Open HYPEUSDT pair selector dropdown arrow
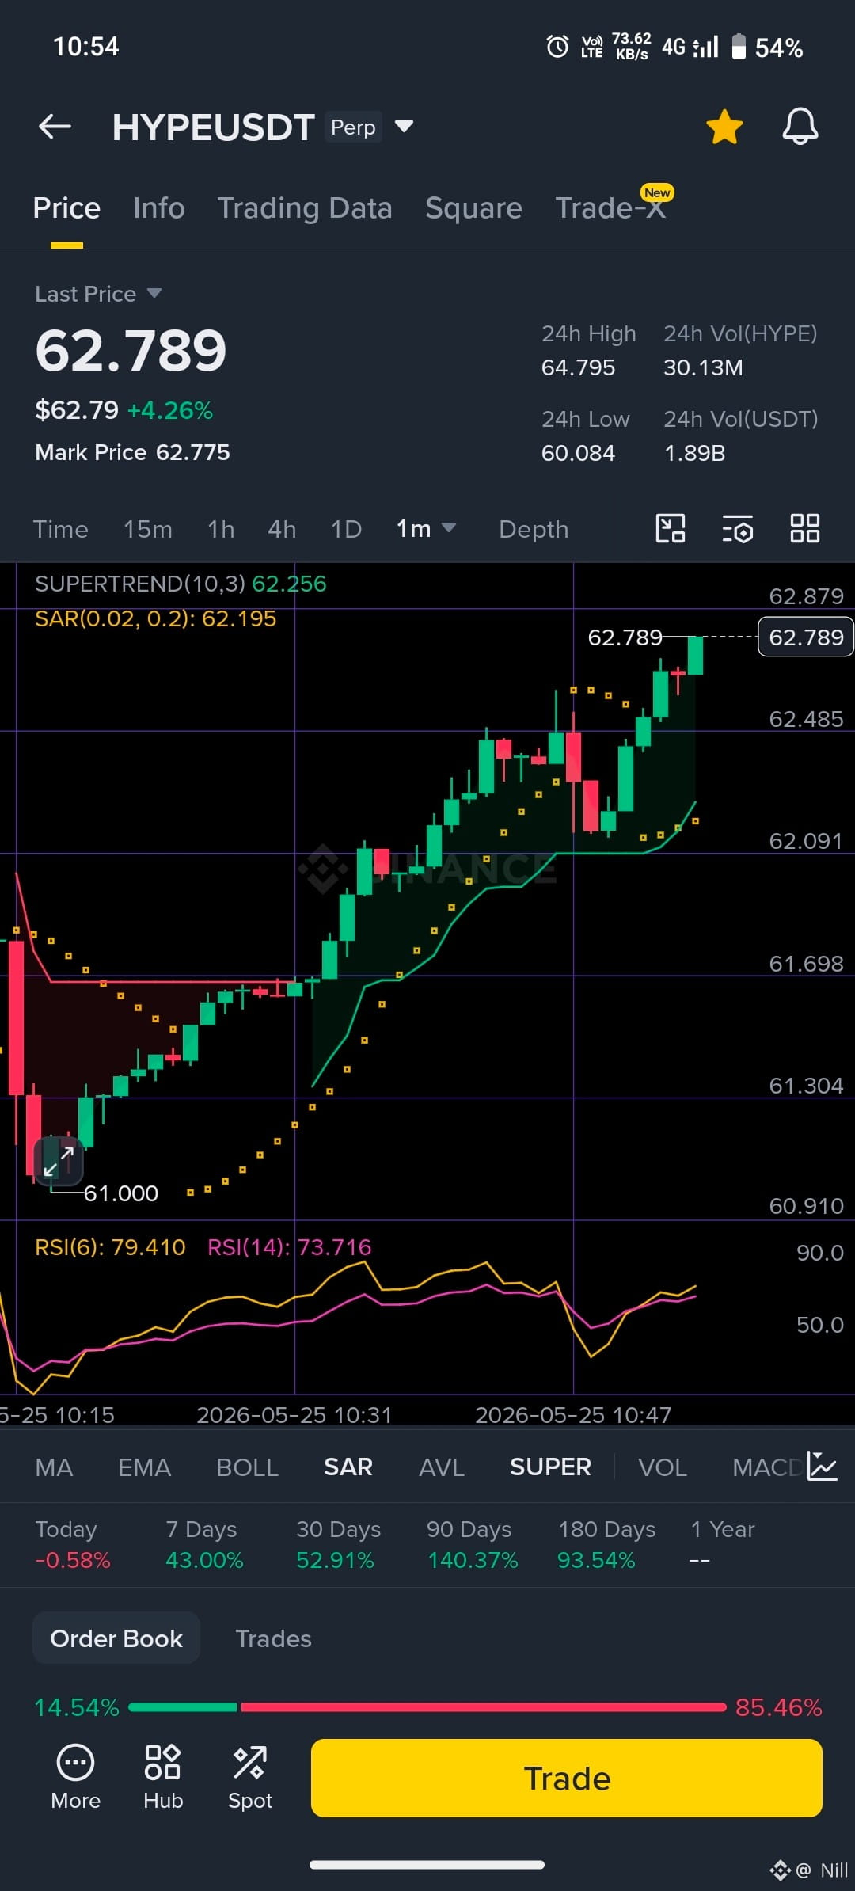This screenshot has width=855, height=1891. (x=404, y=127)
